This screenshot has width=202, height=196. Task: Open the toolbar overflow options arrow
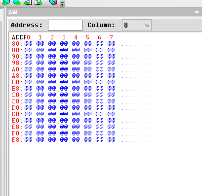click(x=63, y=4)
